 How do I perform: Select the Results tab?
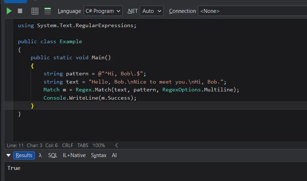[x=24, y=155]
